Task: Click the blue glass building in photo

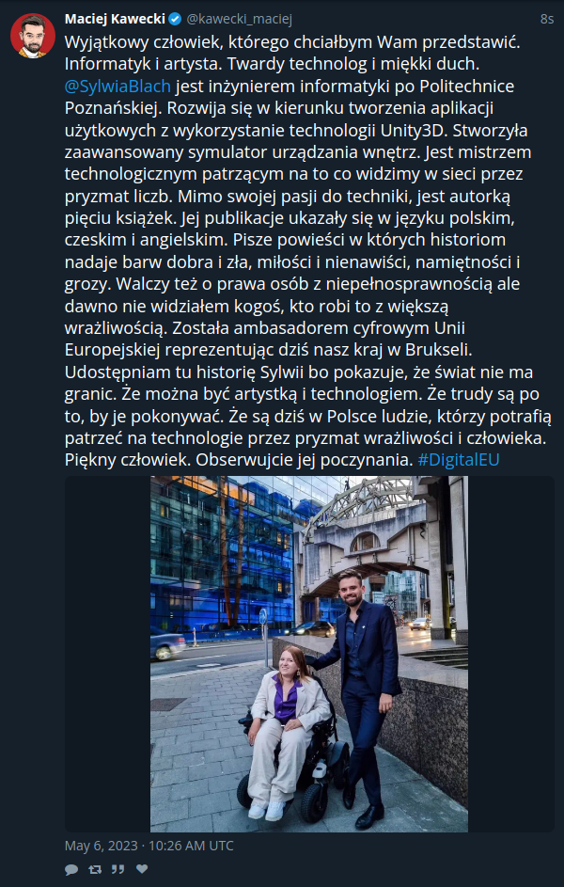Action: (x=223, y=554)
